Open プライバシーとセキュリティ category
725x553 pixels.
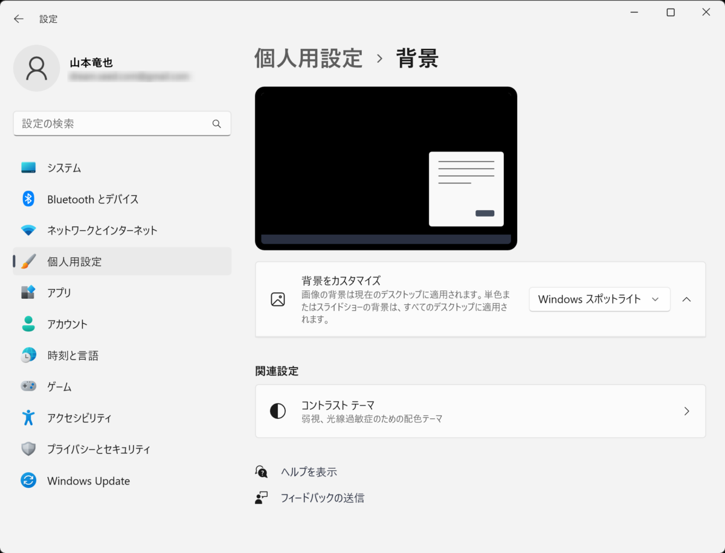(x=122, y=449)
